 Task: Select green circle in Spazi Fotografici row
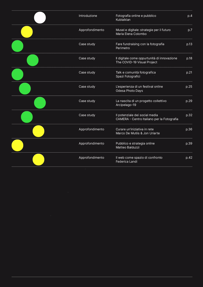[18, 74]
